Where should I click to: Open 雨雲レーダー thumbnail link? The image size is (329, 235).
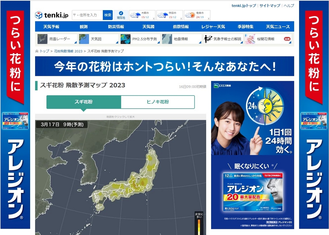point(57,39)
